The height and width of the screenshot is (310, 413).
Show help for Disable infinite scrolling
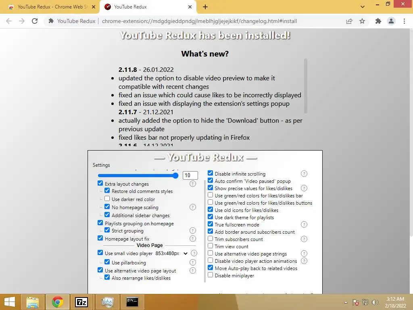click(304, 174)
